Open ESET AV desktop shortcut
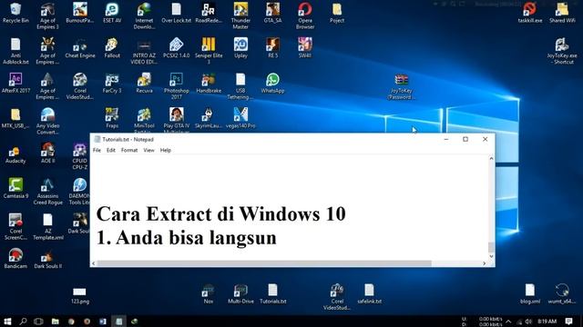583x327 pixels. coord(112,13)
